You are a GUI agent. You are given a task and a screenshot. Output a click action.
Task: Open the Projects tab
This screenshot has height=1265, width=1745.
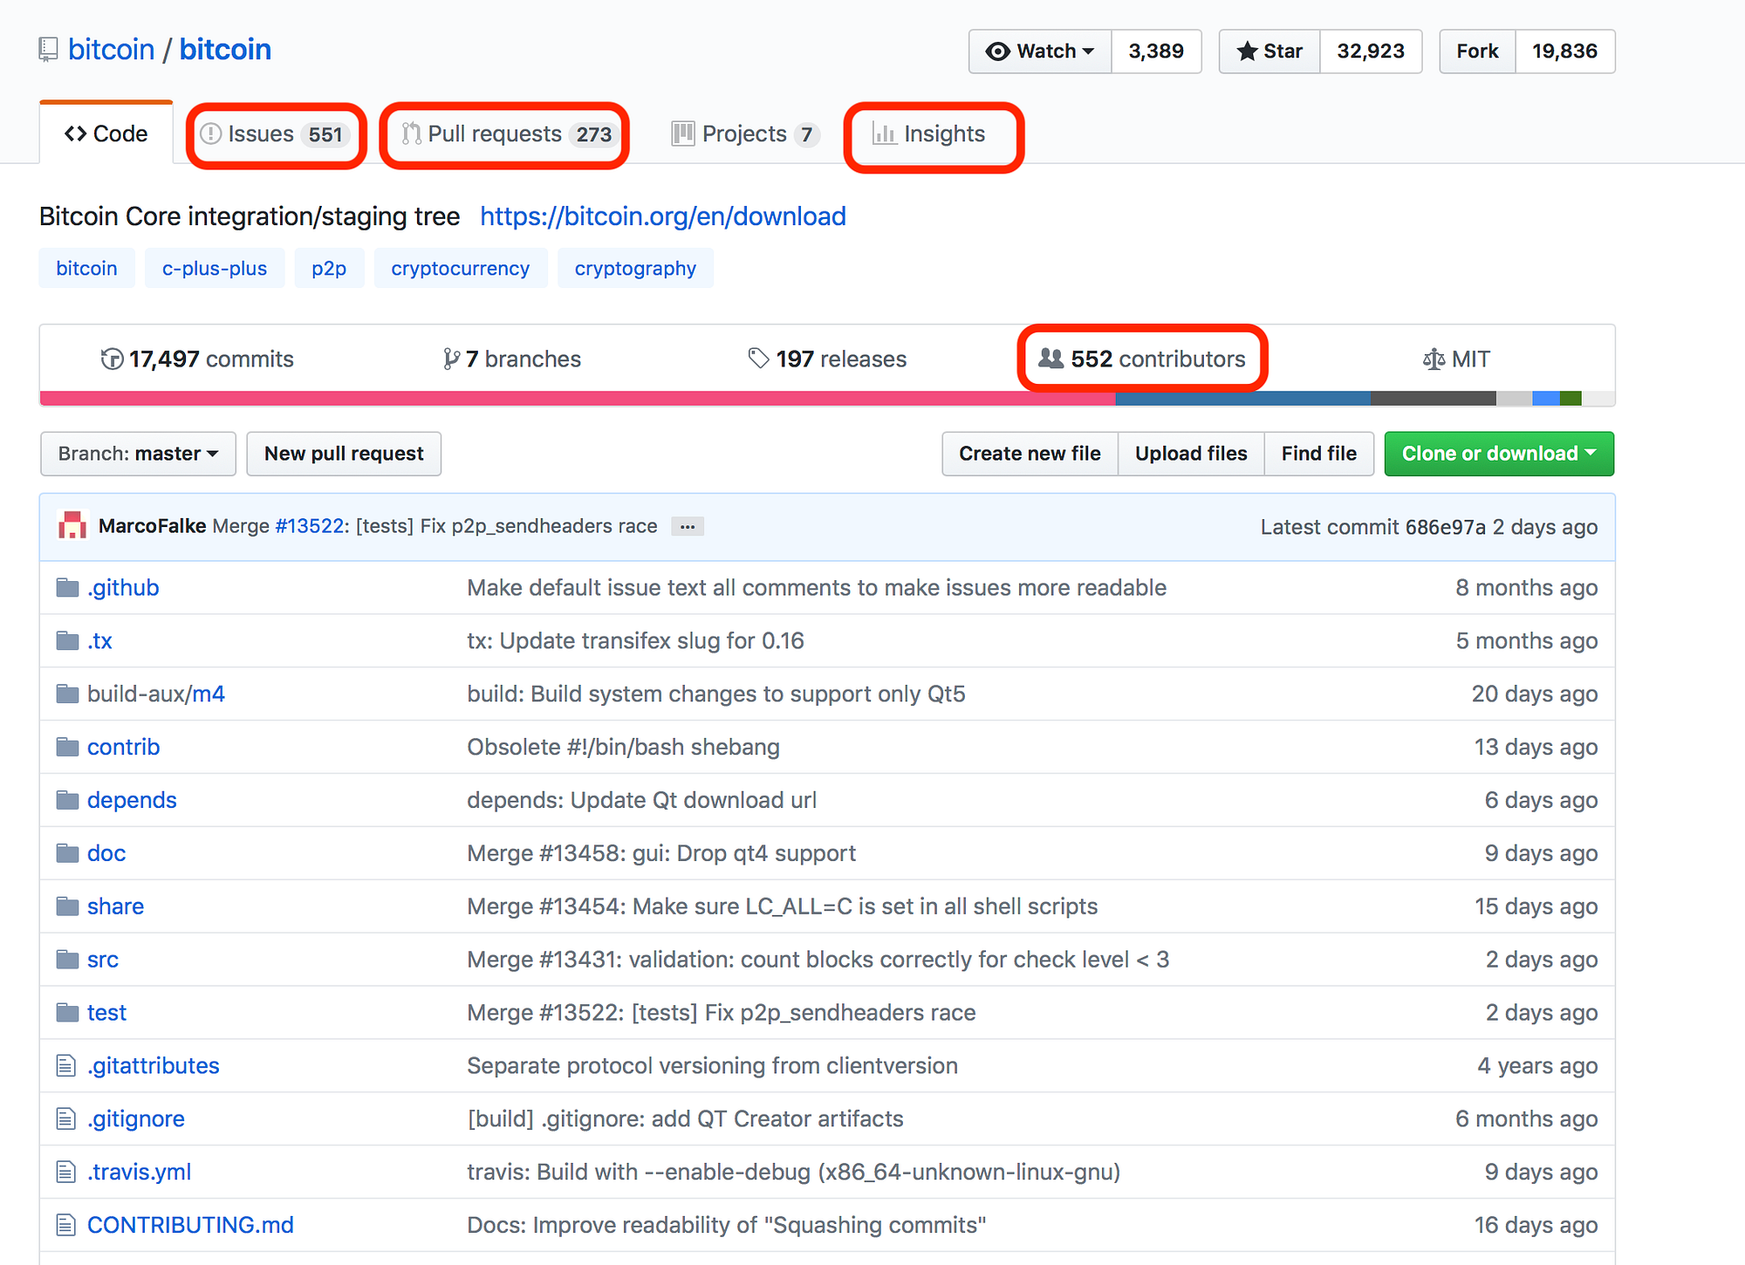tap(744, 134)
